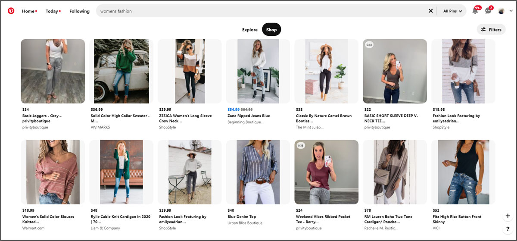The width and height of the screenshot is (517, 241).
Task: Focus the womens fashion search field
Action: pos(261,11)
